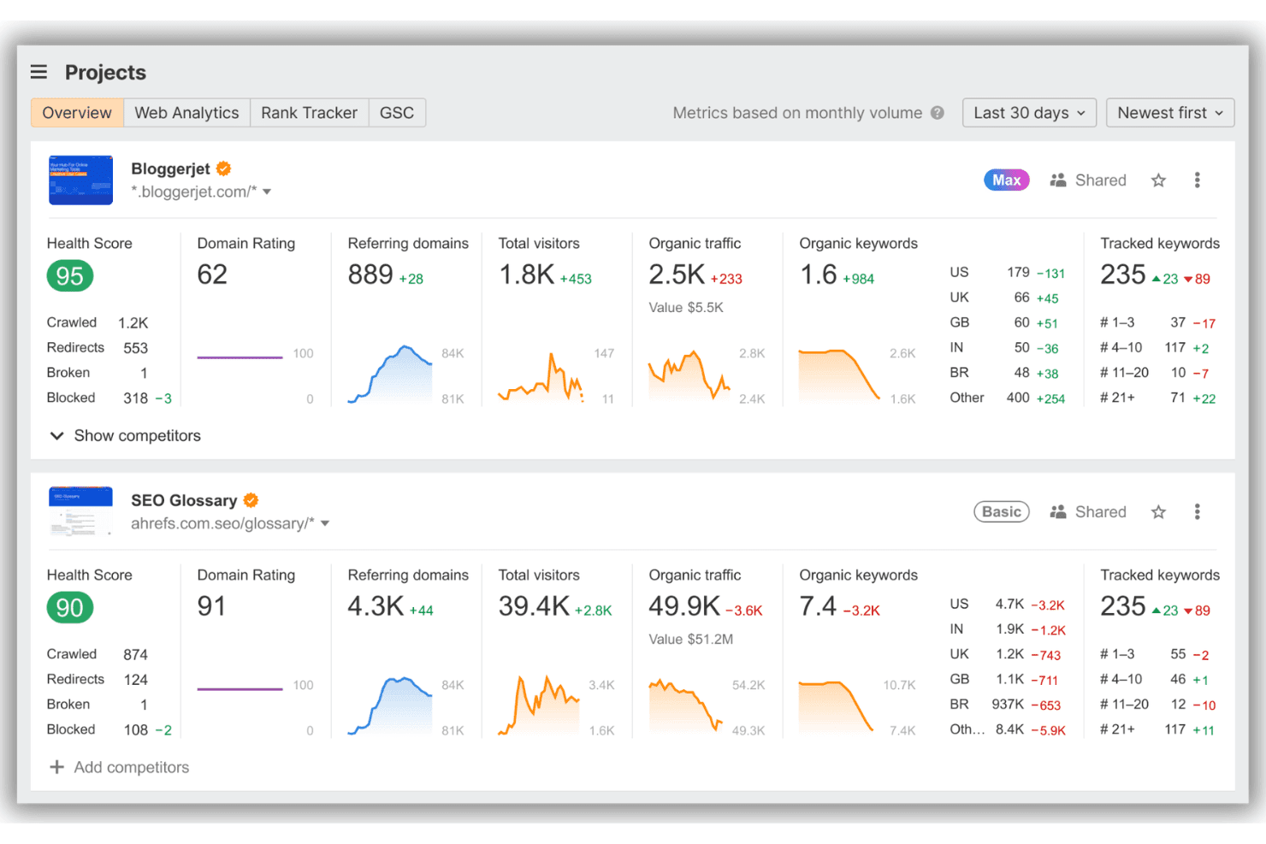Switch to the Rank Tracker tab
The height and width of the screenshot is (844, 1266).
coord(309,113)
